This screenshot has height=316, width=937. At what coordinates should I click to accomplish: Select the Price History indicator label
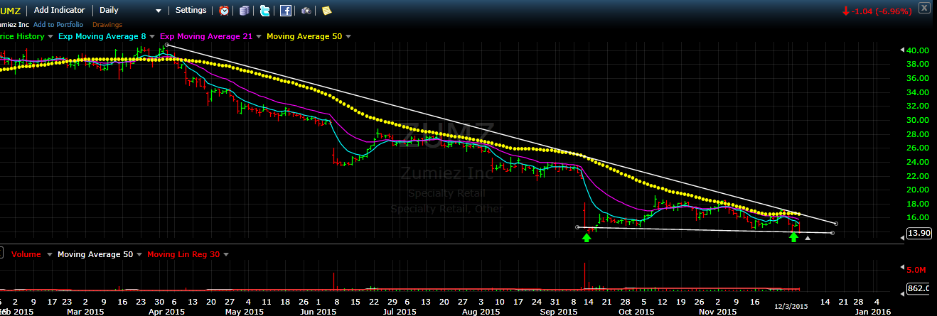tap(22, 36)
